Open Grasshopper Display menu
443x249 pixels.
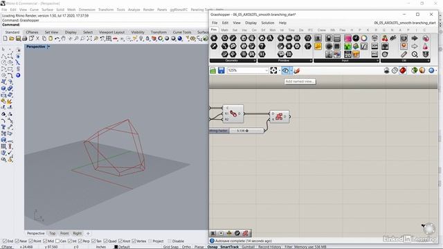coord(251,23)
